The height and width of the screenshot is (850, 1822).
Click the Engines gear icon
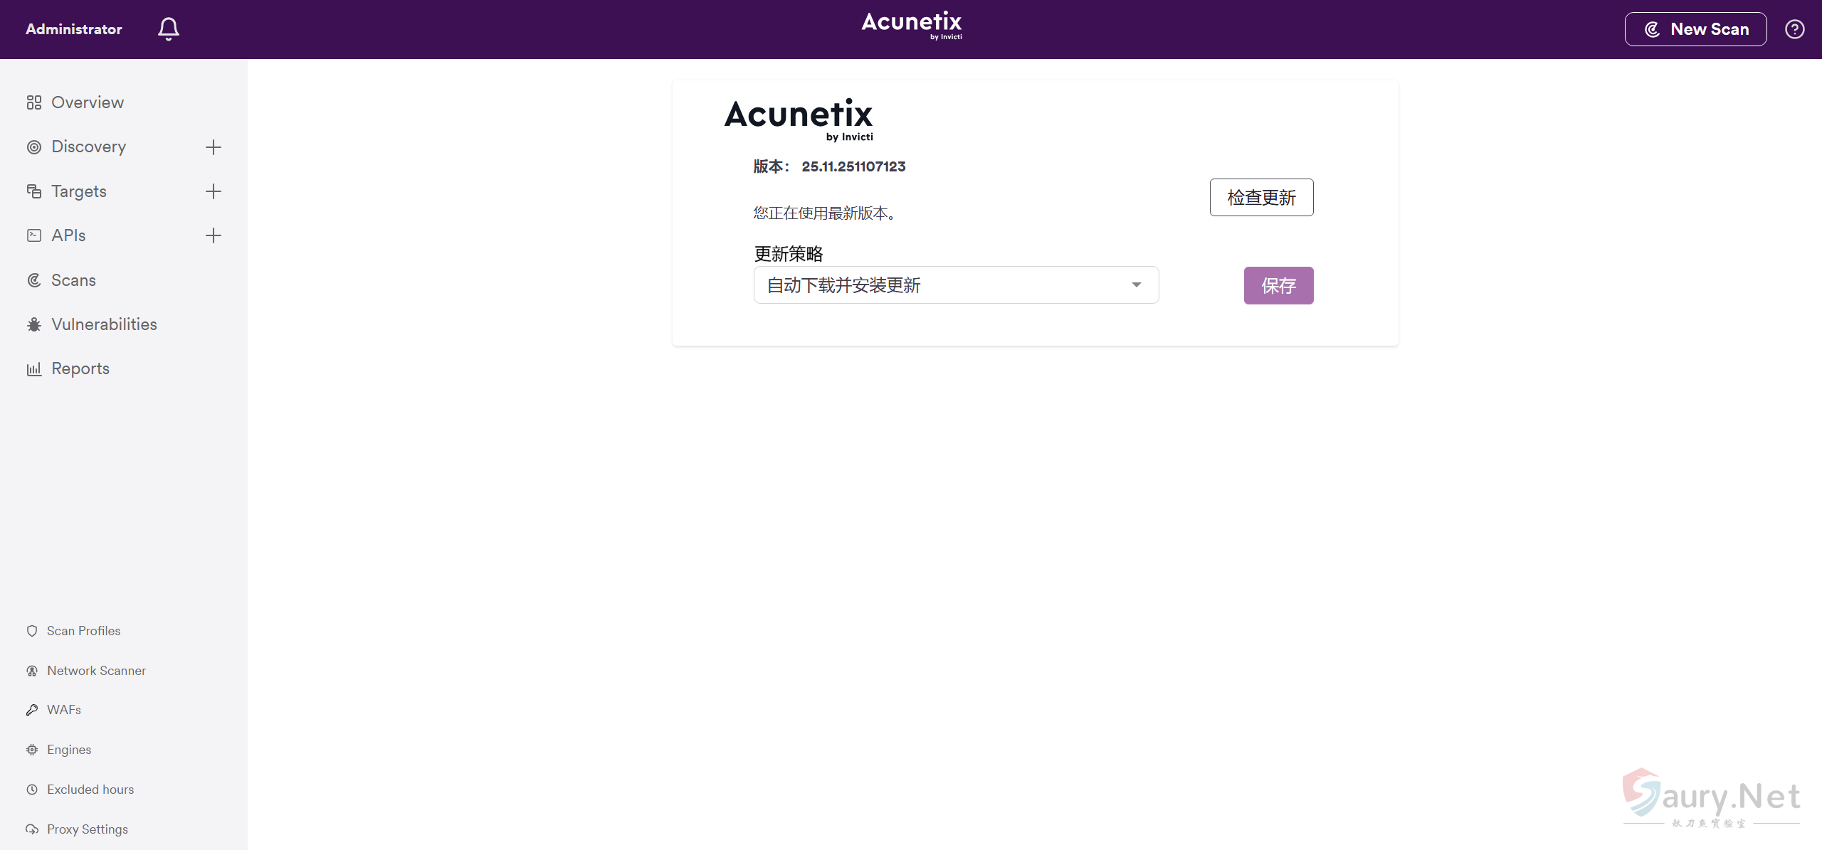point(32,749)
